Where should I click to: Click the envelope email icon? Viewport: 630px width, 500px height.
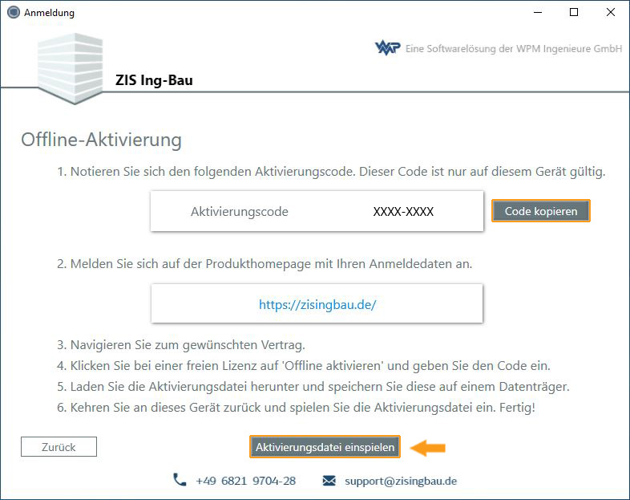tap(329, 481)
